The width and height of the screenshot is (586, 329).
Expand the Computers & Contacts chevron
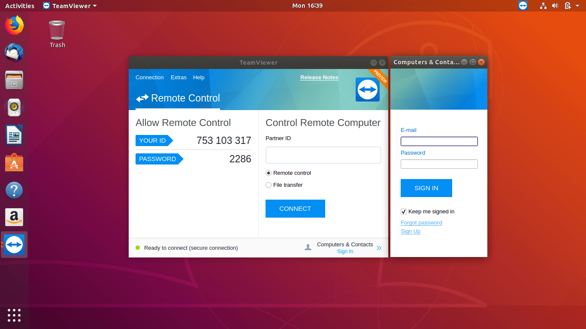click(379, 248)
